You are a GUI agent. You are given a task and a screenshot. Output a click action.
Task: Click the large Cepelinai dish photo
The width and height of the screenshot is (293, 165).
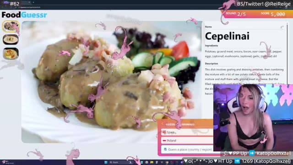(x=112, y=82)
